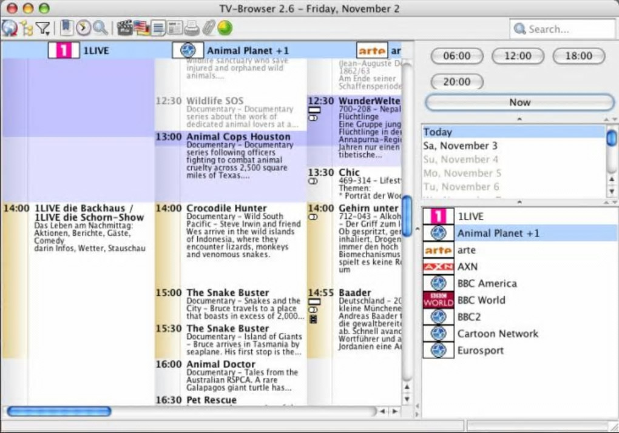Open 16:30 Pet Rescue program
The height and width of the screenshot is (433, 619).
click(x=231, y=400)
